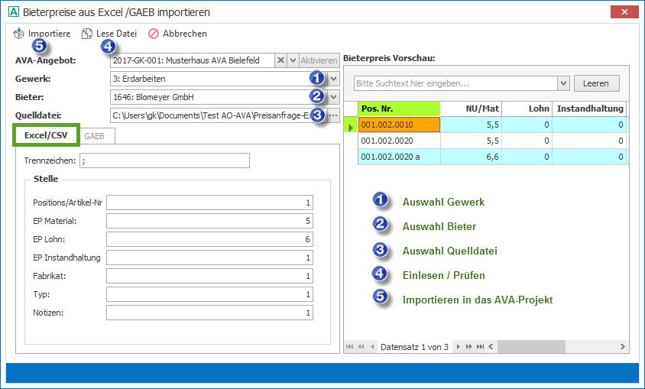This screenshot has width=645, height=389.
Task: Click the search text box in preview
Action: (x=455, y=83)
